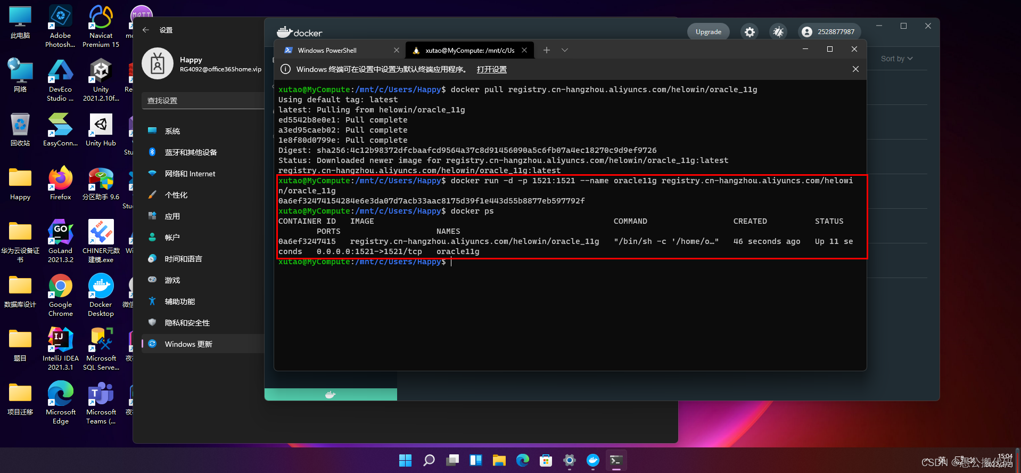Launch Google Chrome from desktop
1021x473 pixels.
(x=60, y=296)
